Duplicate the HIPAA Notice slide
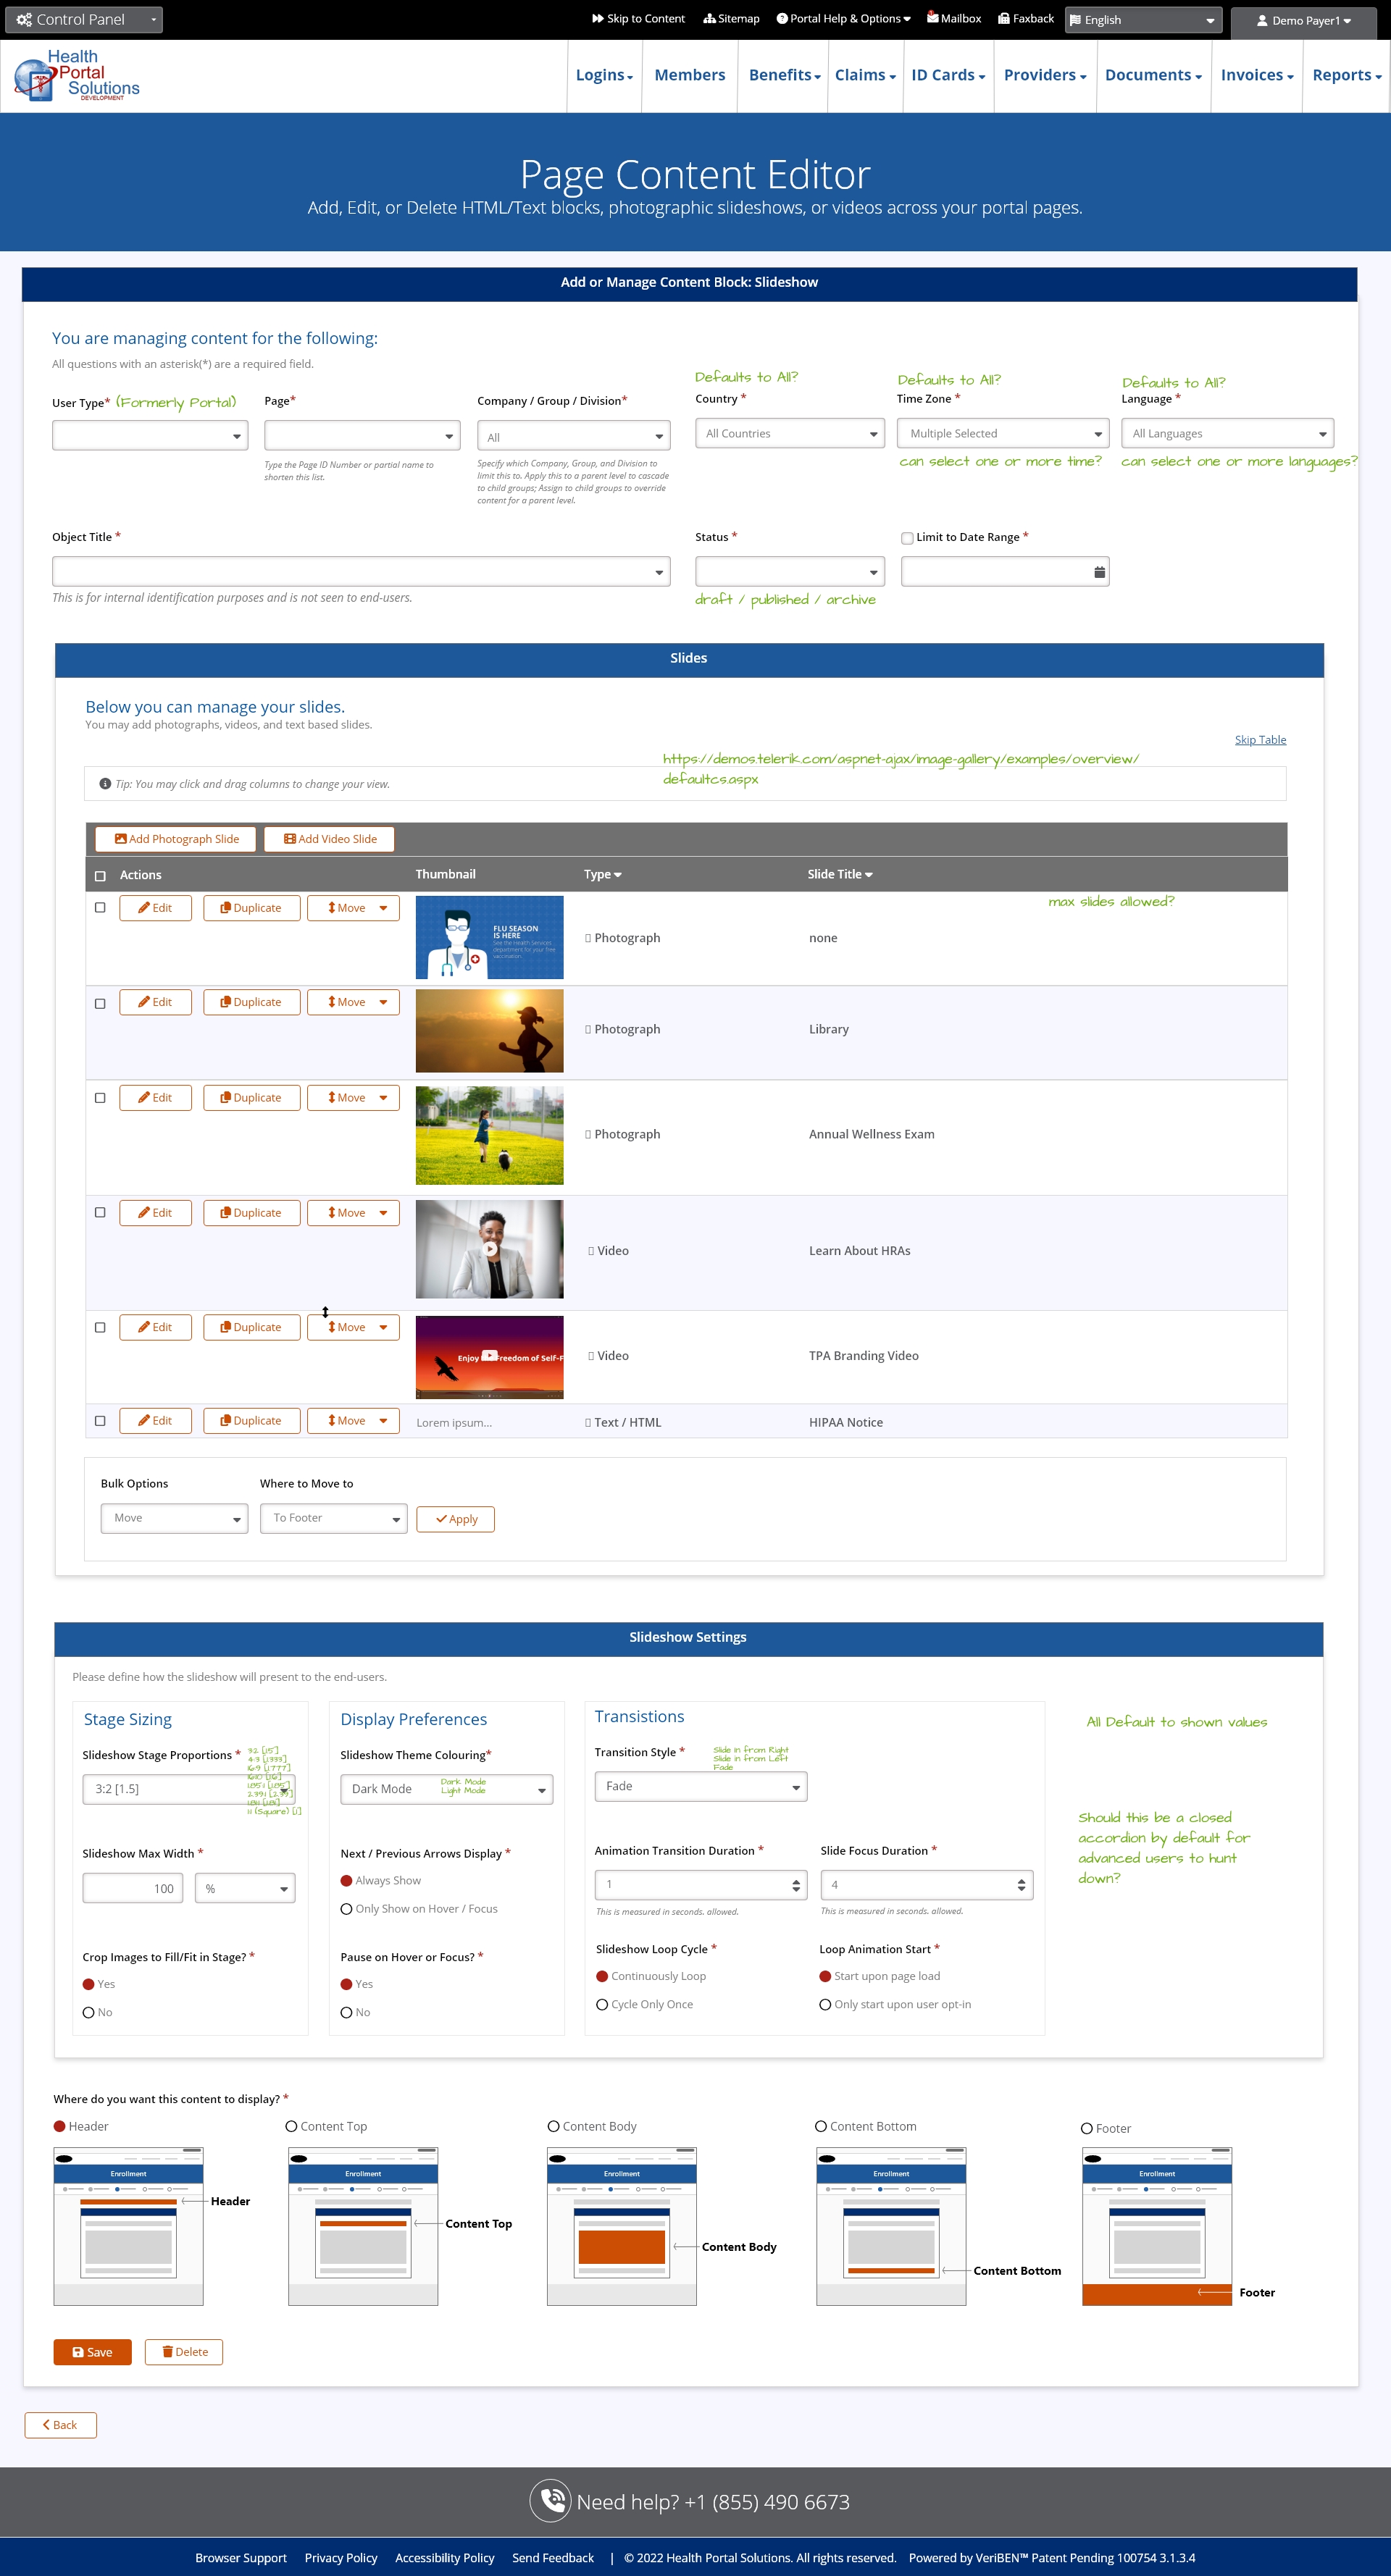Screen dimensions: 1391x2576 (x=251, y=1421)
